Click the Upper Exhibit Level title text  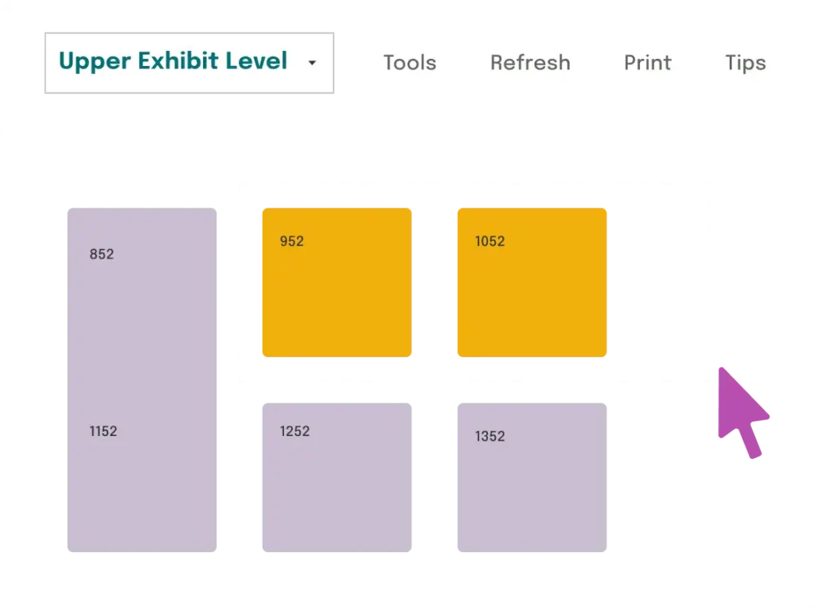coord(173,61)
